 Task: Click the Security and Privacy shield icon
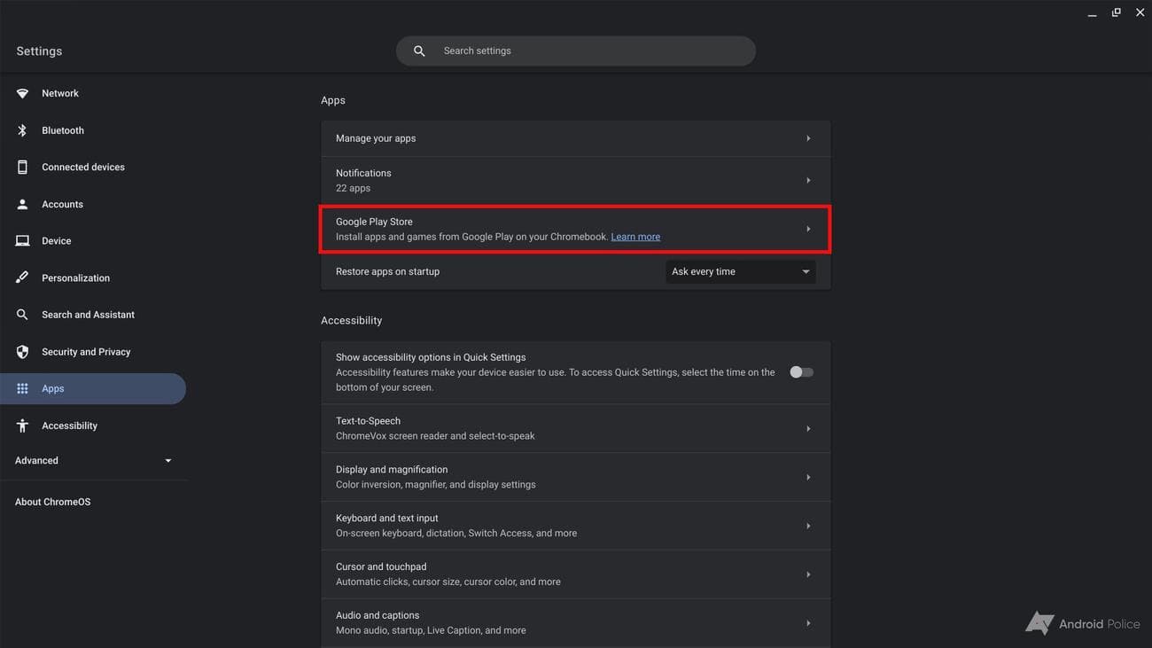(x=22, y=352)
